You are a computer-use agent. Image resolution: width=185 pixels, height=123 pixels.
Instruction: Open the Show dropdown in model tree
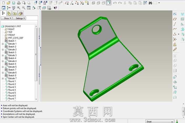7,18
